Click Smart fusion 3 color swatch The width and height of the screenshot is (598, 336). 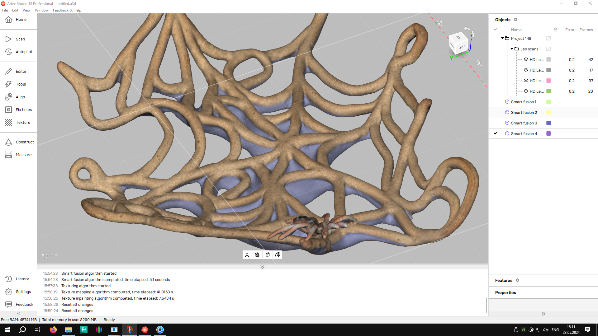point(549,123)
